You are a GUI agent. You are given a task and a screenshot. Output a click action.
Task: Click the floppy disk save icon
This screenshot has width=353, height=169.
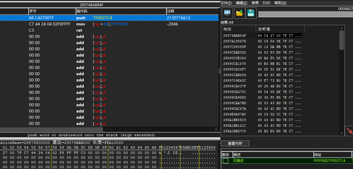[251, 13]
